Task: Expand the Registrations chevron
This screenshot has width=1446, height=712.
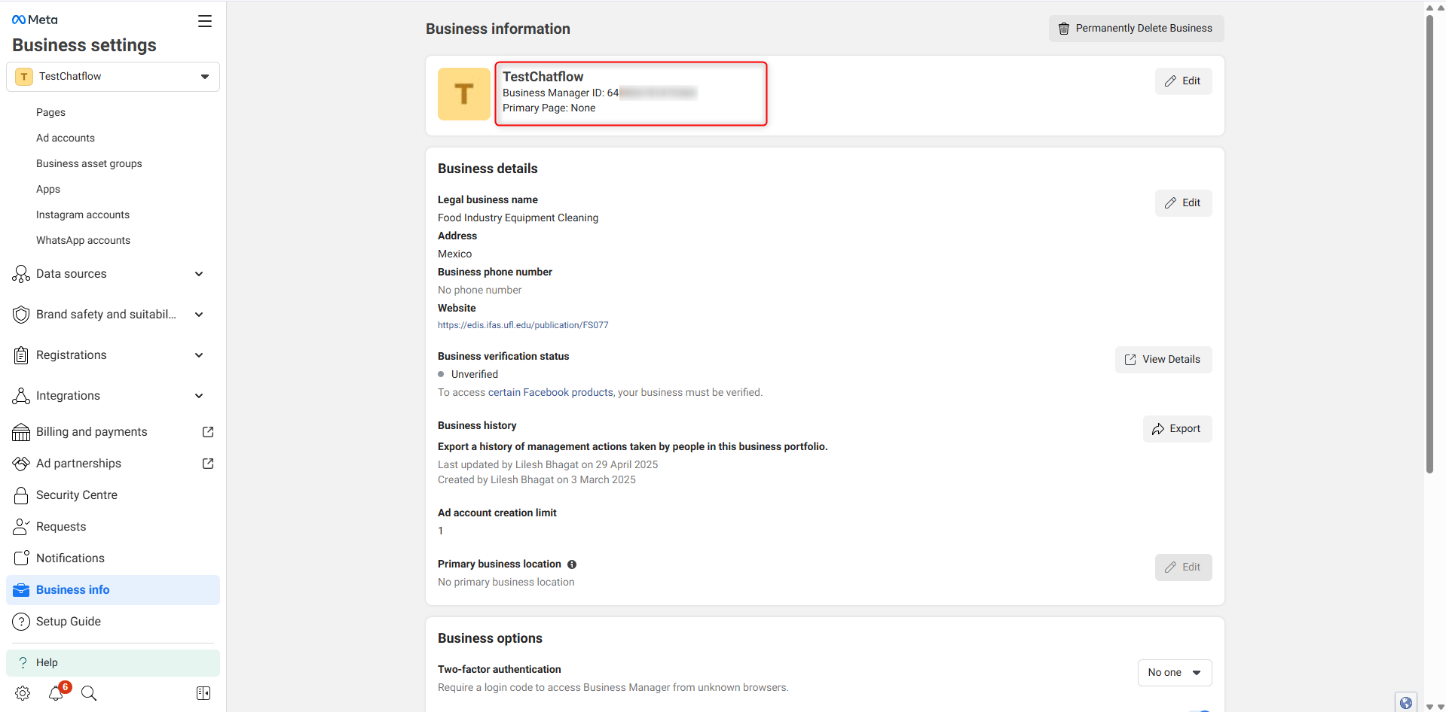Action: (x=199, y=355)
